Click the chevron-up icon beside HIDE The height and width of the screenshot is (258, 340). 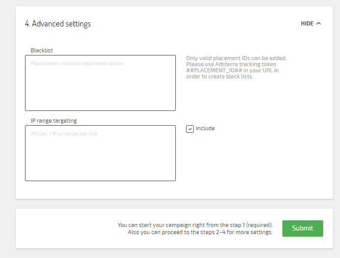pos(318,23)
